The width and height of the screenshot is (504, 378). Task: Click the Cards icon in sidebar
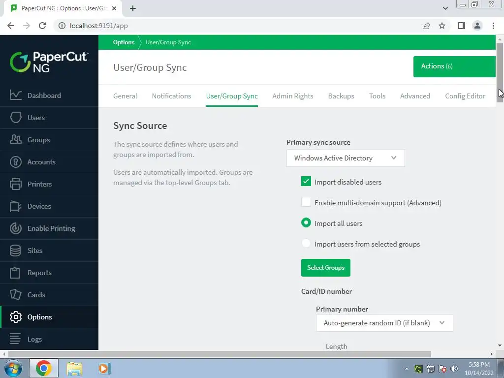(x=15, y=295)
